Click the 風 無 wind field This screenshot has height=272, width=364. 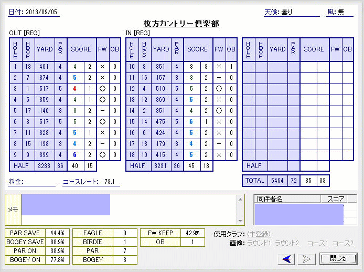point(340,12)
